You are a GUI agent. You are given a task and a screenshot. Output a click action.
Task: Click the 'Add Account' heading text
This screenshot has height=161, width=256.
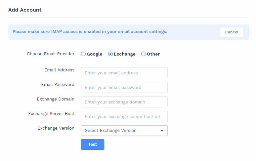coord(25,10)
